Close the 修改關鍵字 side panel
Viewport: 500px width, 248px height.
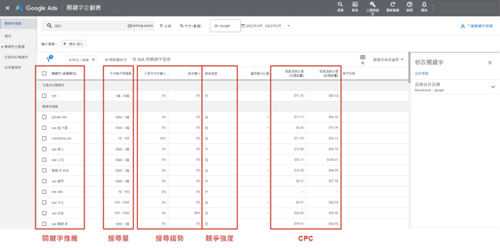coord(490,63)
